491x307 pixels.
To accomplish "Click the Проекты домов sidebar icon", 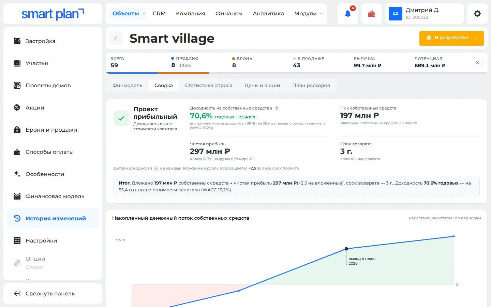I will (17, 85).
